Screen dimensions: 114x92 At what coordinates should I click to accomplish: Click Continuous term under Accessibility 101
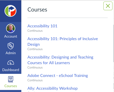[35, 31]
